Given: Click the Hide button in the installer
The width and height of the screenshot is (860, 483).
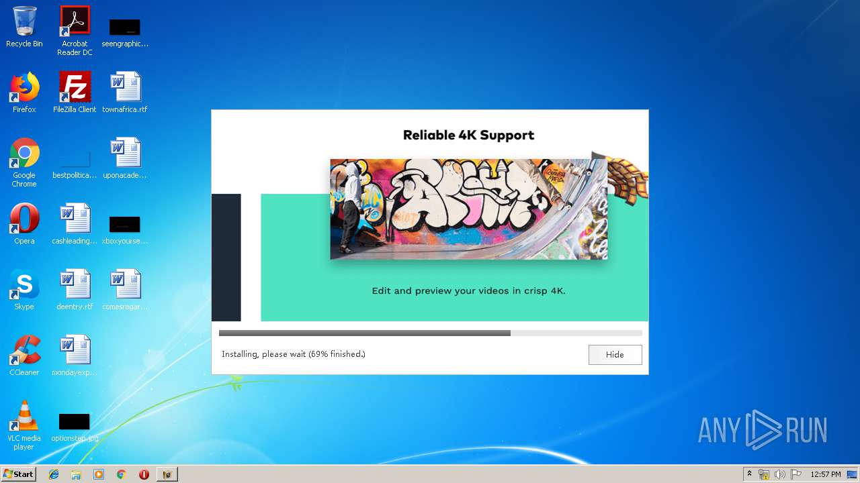Looking at the screenshot, I should pos(615,355).
